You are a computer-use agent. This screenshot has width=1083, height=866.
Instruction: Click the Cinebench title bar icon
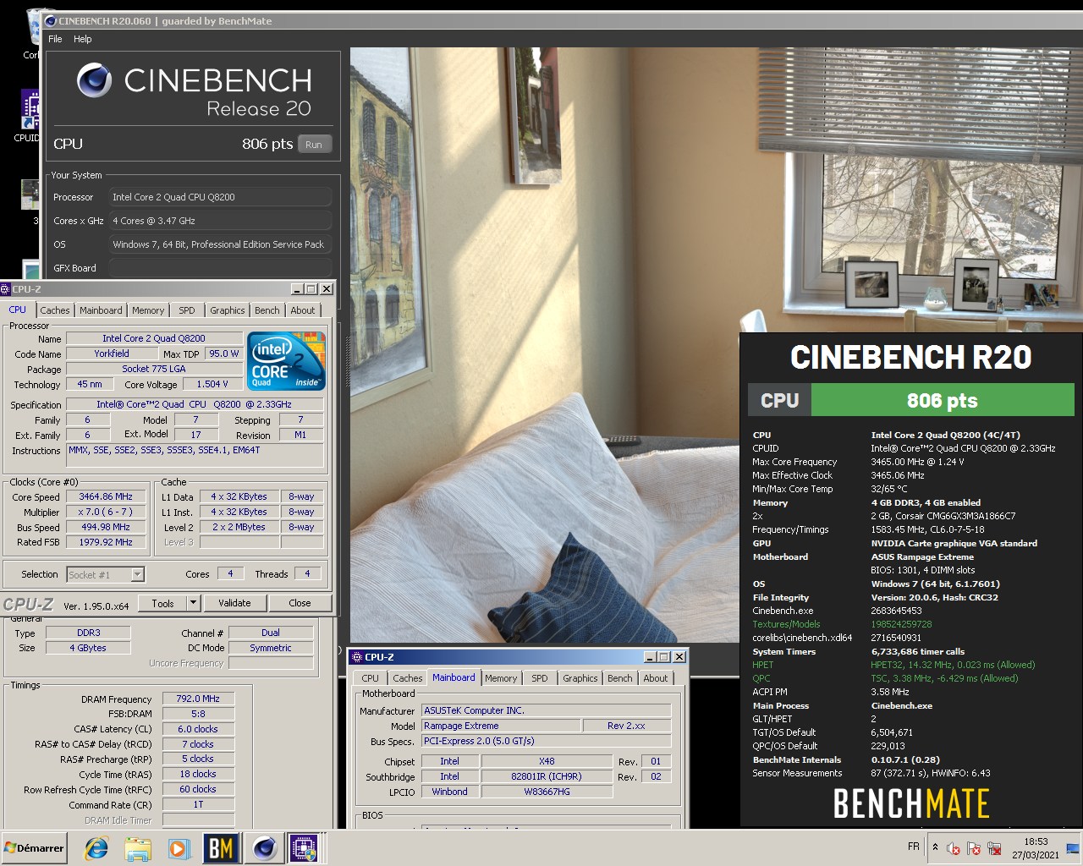[51, 21]
